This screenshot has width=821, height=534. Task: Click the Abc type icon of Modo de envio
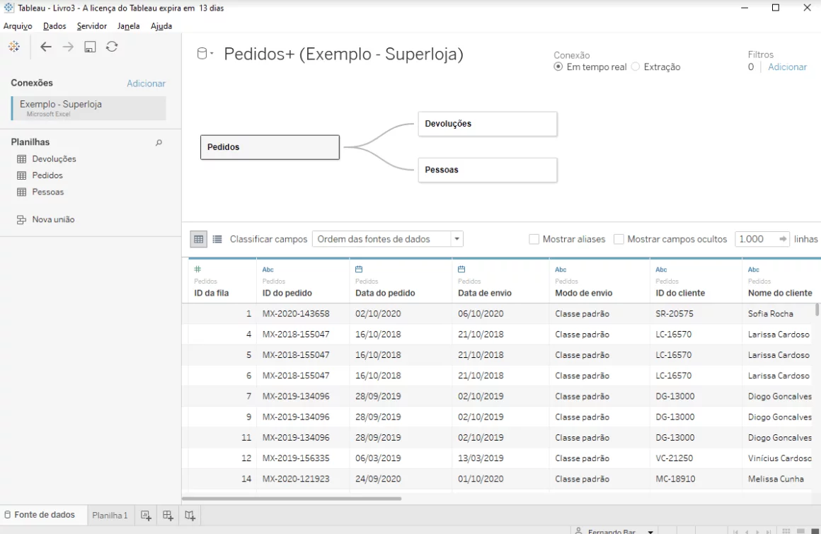(561, 269)
